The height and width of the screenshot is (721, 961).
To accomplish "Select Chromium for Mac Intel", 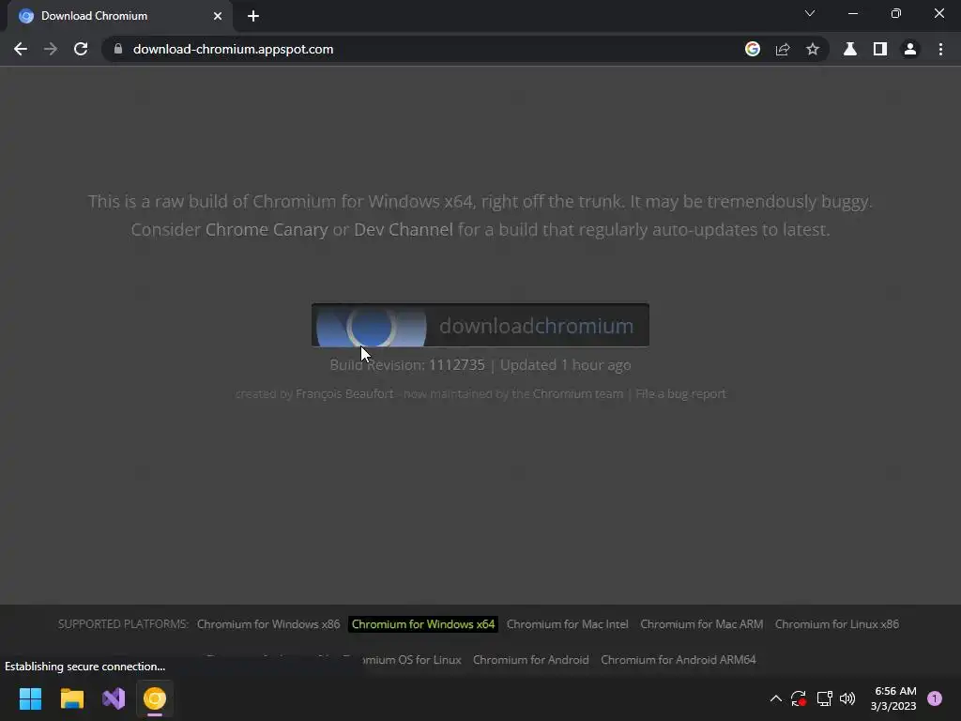I will coord(568,624).
